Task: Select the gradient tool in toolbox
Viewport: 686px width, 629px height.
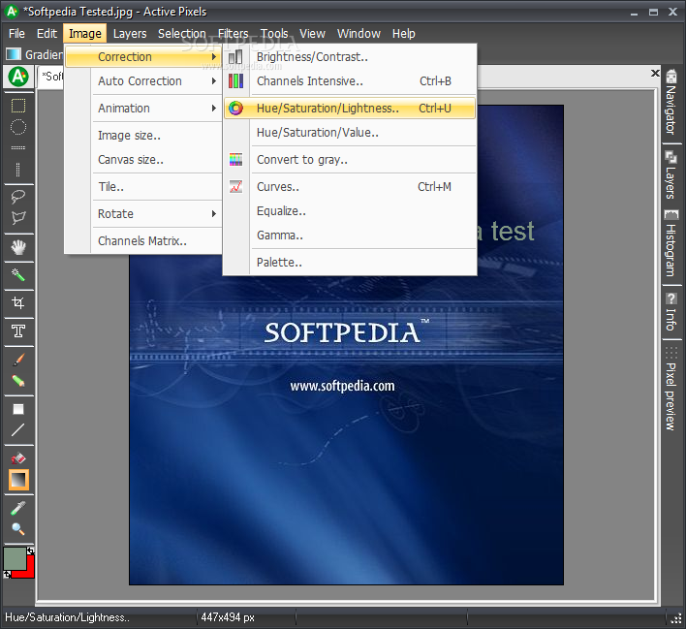Action: click(x=18, y=480)
